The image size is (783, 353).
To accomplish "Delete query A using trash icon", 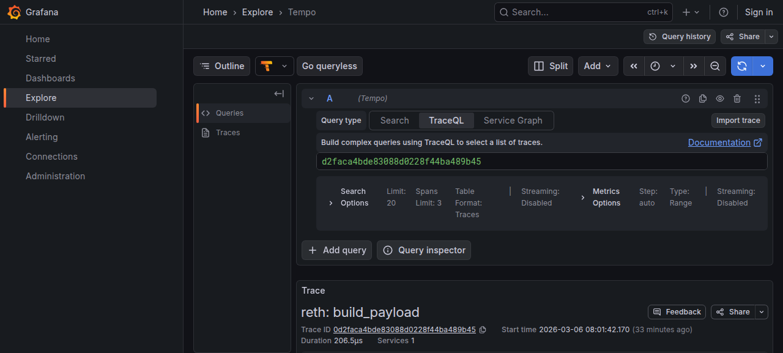I will point(737,98).
